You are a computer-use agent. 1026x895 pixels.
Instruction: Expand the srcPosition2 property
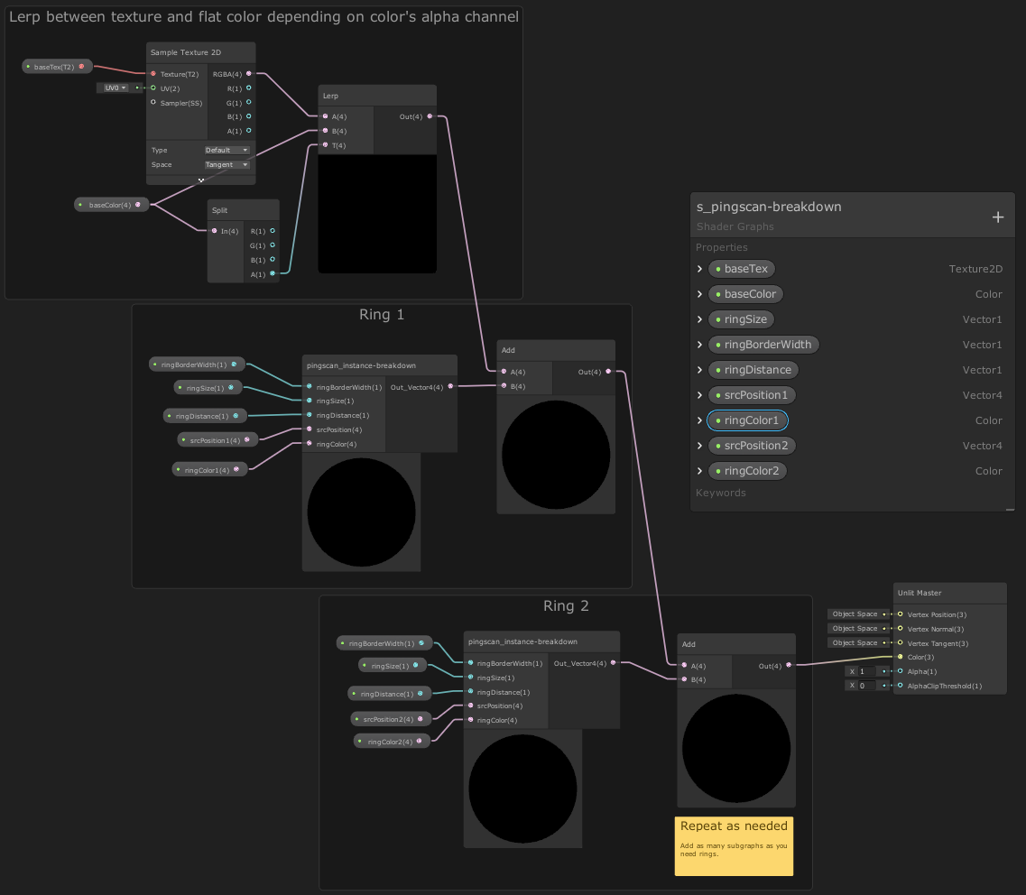[700, 446]
